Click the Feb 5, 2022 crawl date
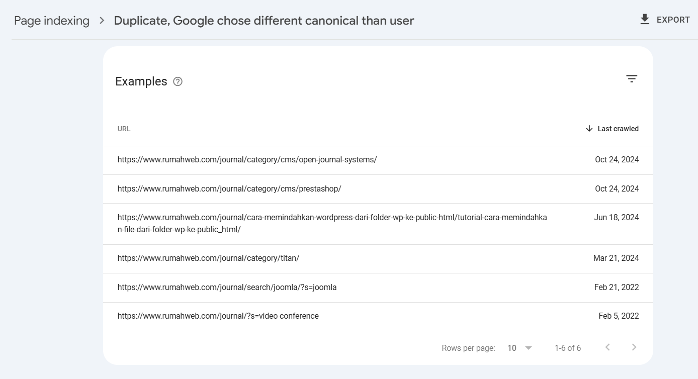Screen dimensions: 698x379 click(x=619, y=316)
